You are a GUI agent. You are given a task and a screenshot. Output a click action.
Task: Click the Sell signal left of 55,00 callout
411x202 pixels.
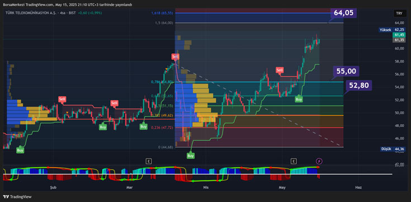pyautogui.click(x=280, y=70)
